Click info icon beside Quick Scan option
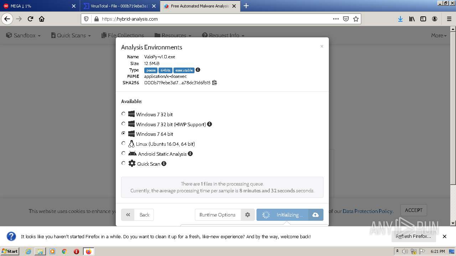Viewport: 456px width, 256px height. pos(164,164)
